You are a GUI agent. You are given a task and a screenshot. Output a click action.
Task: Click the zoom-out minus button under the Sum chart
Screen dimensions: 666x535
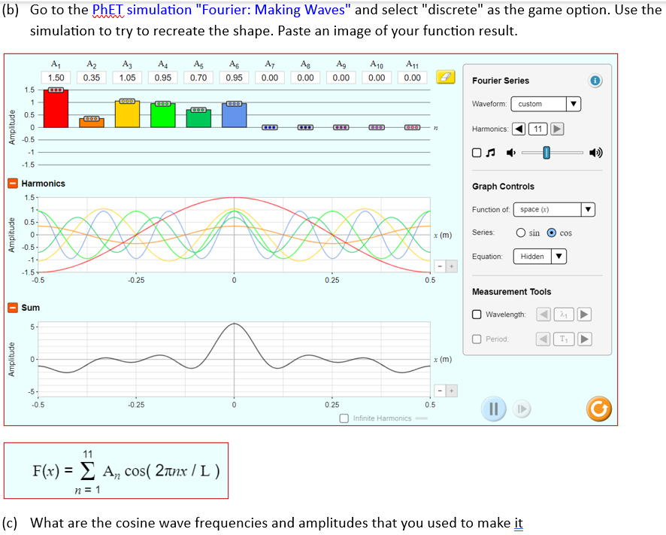pyautogui.click(x=438, y=391)
